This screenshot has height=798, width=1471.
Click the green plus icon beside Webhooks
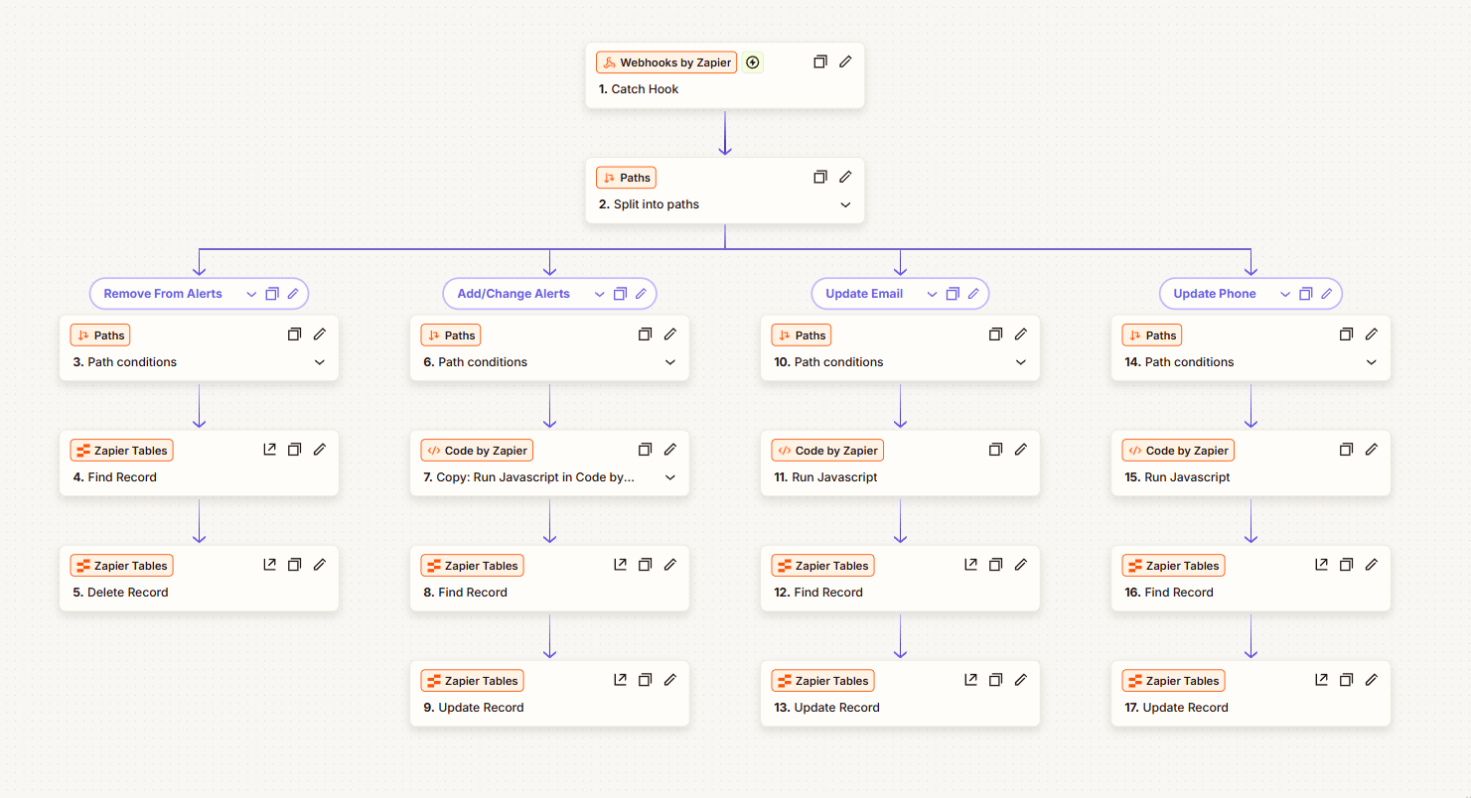pyautogui.click(x=753, y=63)
